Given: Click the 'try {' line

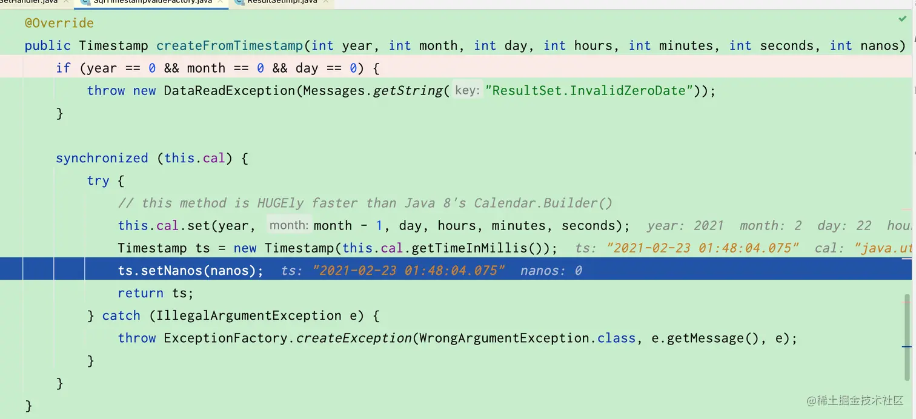Looking at the screenshot, I should coord(106,180).
